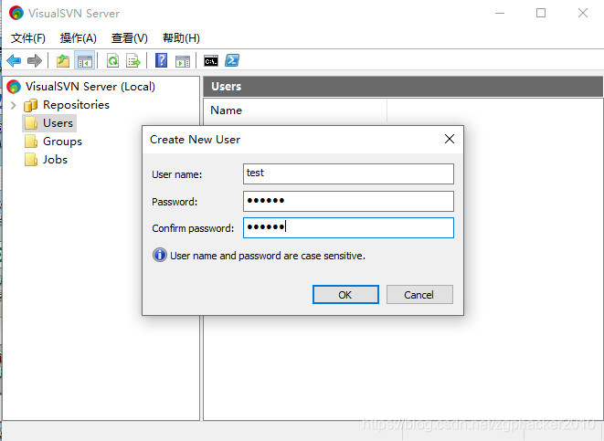Click Cancel in Create New User dialog
This screenshot has height=441, width=604.
[419, 294]
